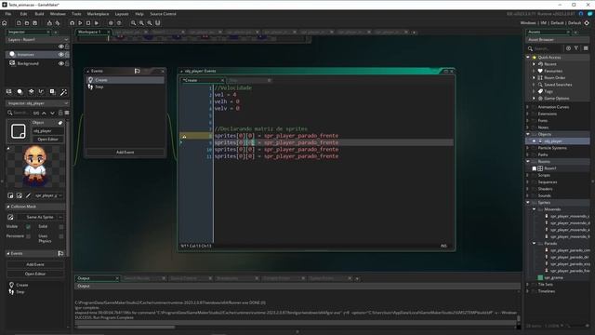Screen dimensions: 595x335
Task: Open the Asset Browser hamburger menu
Action: coord(586,48)
